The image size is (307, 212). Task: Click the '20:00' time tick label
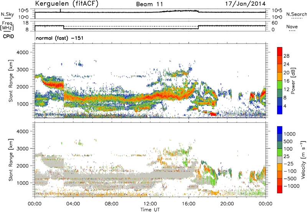[227, 204]
